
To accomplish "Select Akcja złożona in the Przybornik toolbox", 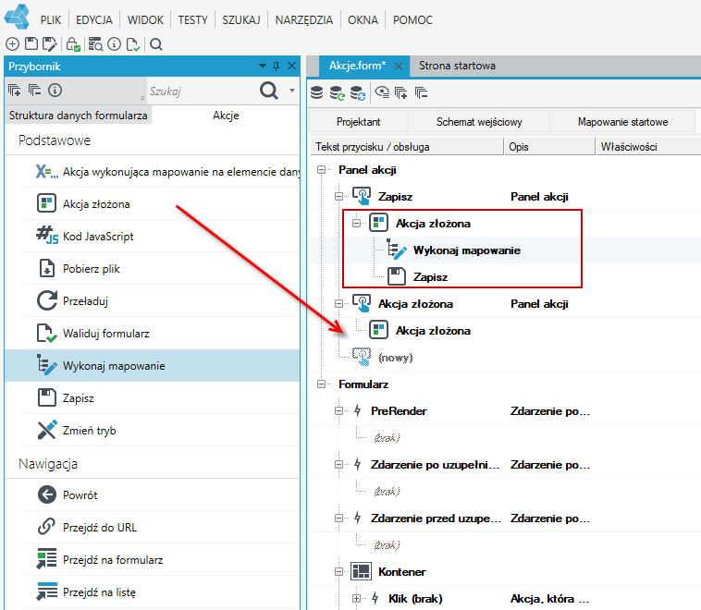I will coord(162,204).
